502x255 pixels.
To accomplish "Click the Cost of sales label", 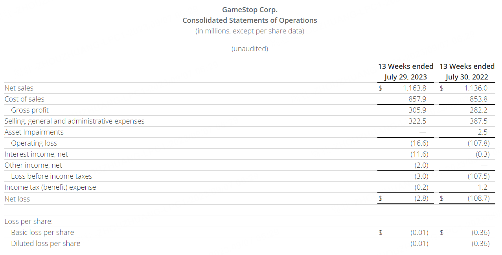I will [24, 99].
